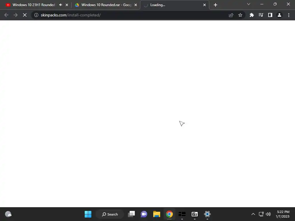Open network status tray icon

click(x=261, y=214)
